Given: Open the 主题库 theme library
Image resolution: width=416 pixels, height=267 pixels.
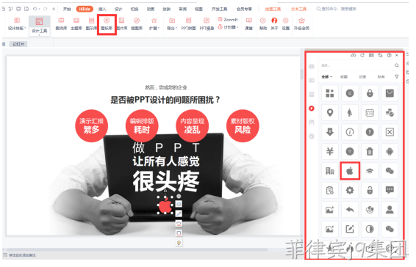Looking at the screenshot, I should coord(76,23).
